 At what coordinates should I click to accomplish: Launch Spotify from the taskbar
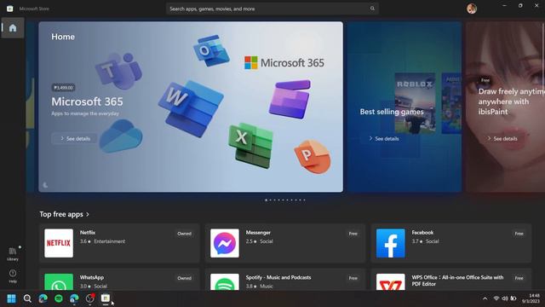(x=59, y=298)
